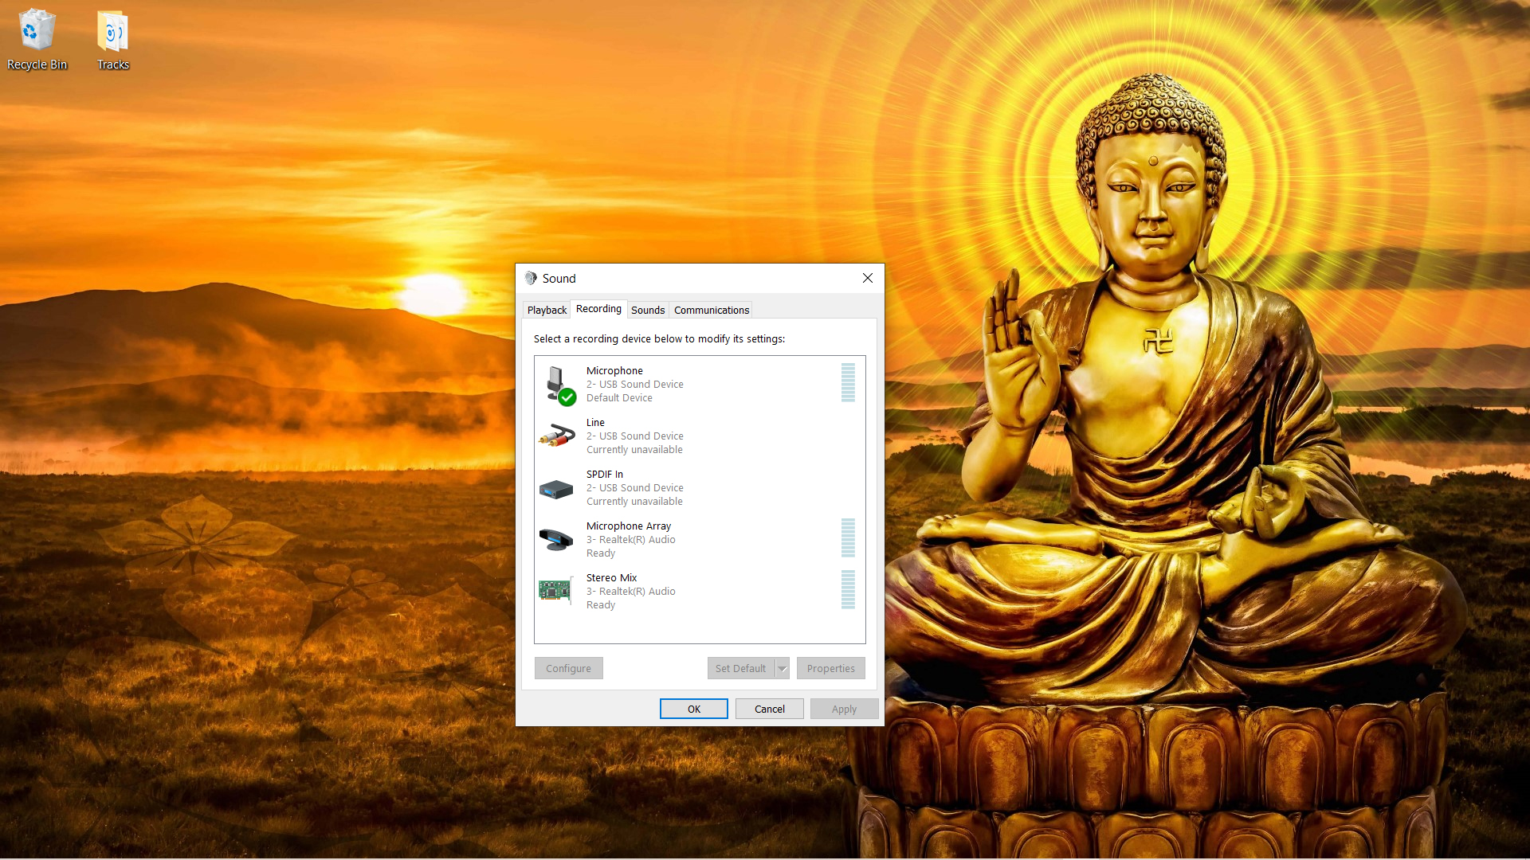Click the Configure button
The image size is (1530, 860).
568,668
